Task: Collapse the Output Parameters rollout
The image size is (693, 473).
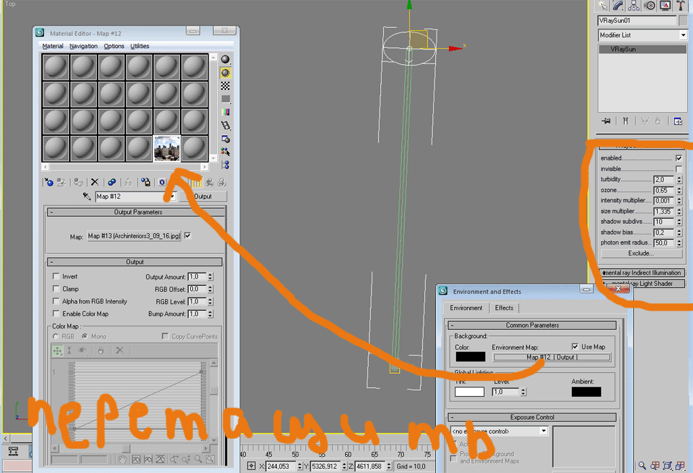Action: pyautogui.click(x=52, y=212)
